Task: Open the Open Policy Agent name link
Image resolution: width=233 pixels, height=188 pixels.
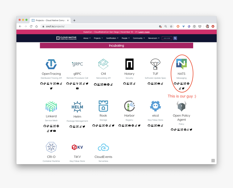Action: tap(182, 117)
